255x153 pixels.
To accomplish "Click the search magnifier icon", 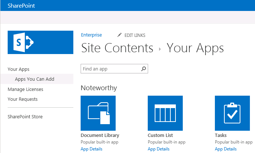I will 143,69.
